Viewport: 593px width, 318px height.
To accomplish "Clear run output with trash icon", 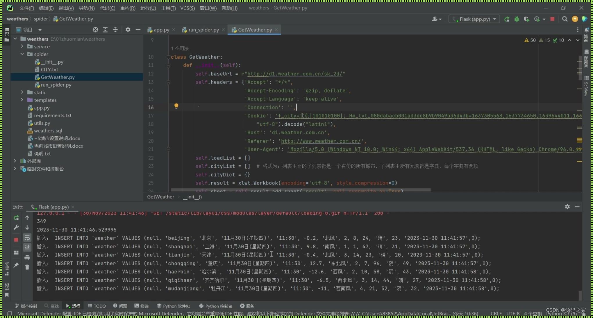I will point(27,267).
